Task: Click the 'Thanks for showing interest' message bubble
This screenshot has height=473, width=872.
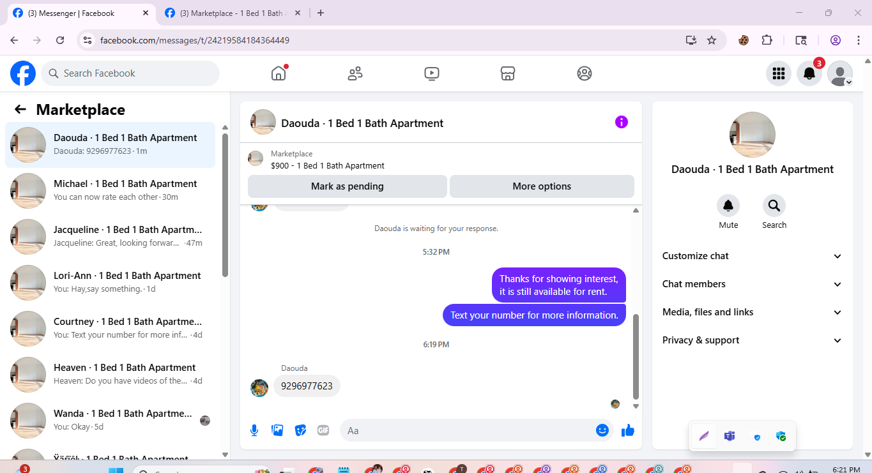Action: pos(559,285)
